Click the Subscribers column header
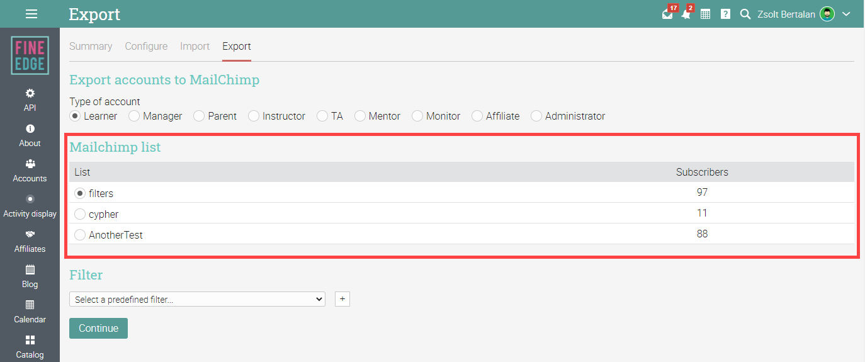The height and width of the screenshot is (362, 865). coord(702,172)
